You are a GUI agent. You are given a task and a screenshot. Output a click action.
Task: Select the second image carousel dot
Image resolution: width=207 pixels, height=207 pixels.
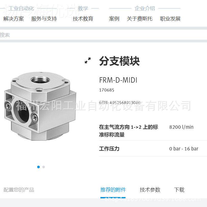point(44,167)
